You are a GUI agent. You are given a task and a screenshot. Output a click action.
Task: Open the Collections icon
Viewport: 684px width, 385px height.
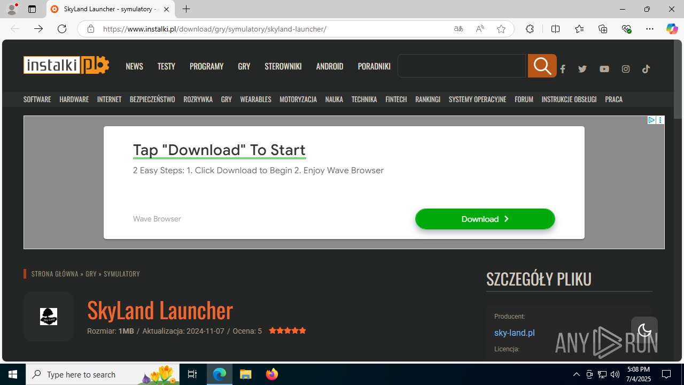603,29
